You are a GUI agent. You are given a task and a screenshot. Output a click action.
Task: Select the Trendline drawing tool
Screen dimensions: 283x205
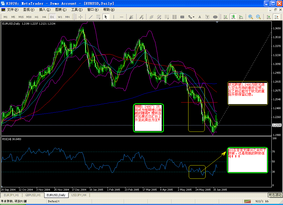(x=91, y=17)
